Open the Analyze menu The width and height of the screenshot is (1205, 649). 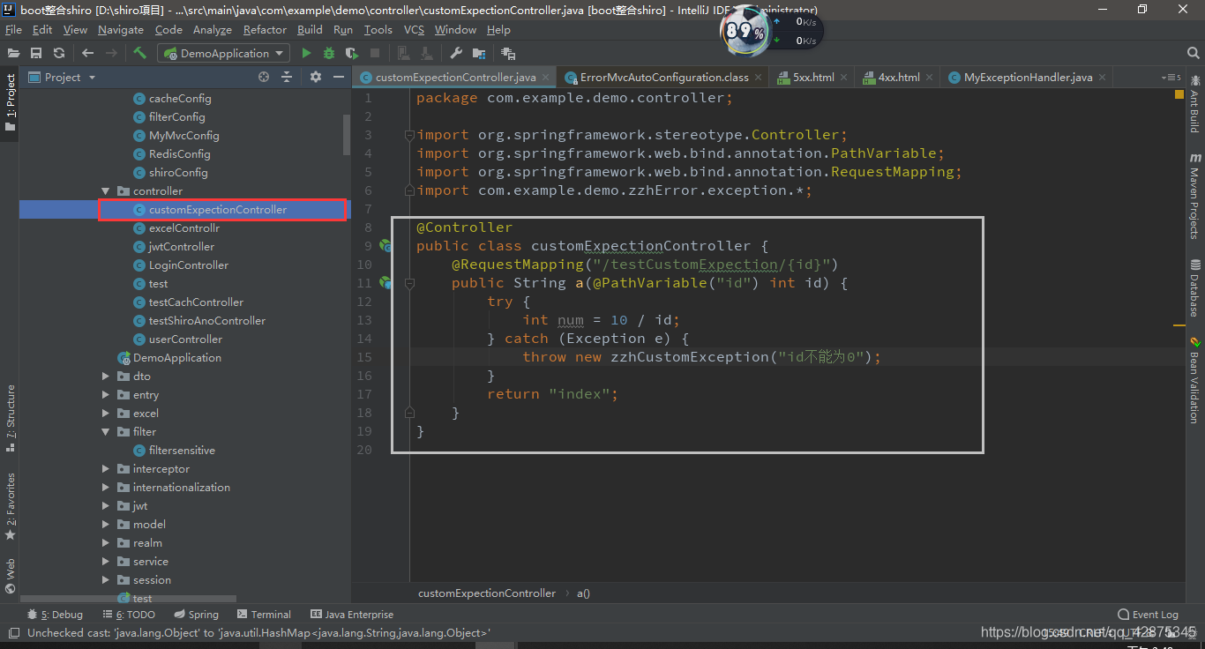pyautogui.click(x=213, y=29)
